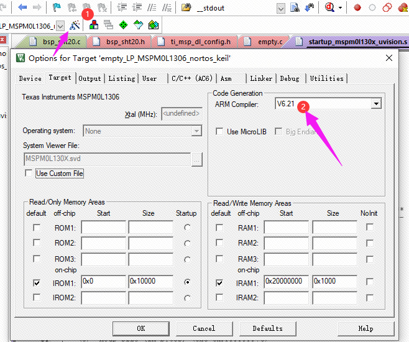Image resolution: width=409 pixels, height=342 pixels.
Task: Click the Find in Files folder icon
Action: tap(186, 7)
